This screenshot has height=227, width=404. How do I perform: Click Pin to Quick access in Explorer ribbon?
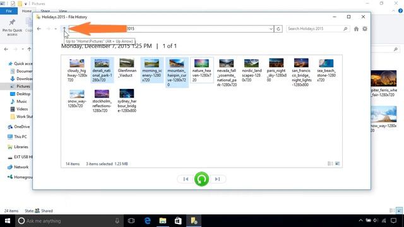click(12, 27)
